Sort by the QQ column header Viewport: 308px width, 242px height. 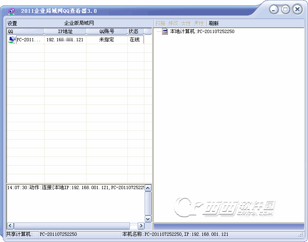(x=26, y=31)
